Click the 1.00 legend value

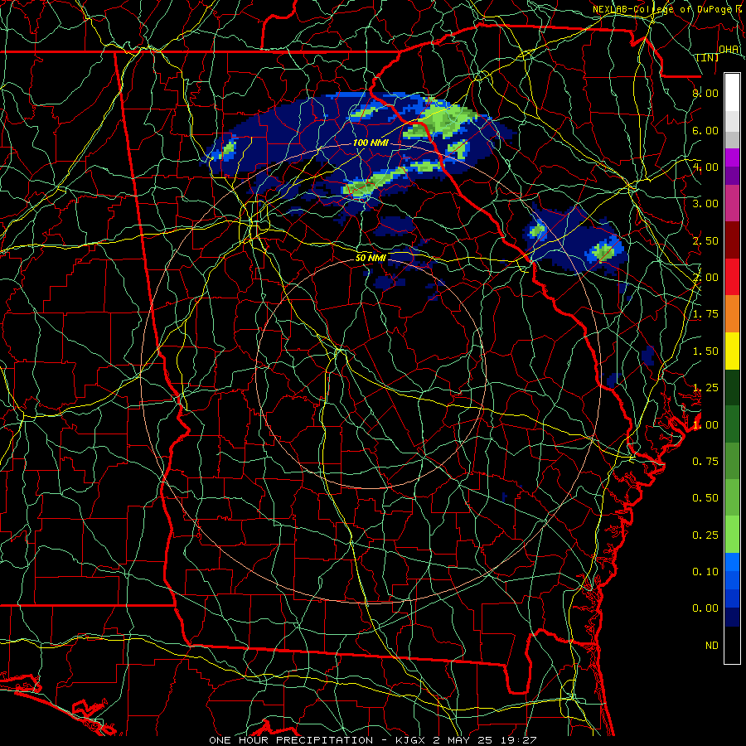click(x=705, y=425)
